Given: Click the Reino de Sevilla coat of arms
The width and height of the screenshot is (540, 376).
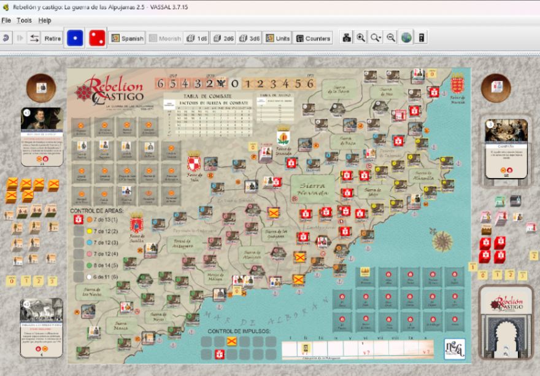Looking at the screenshot, I should 136,223.
